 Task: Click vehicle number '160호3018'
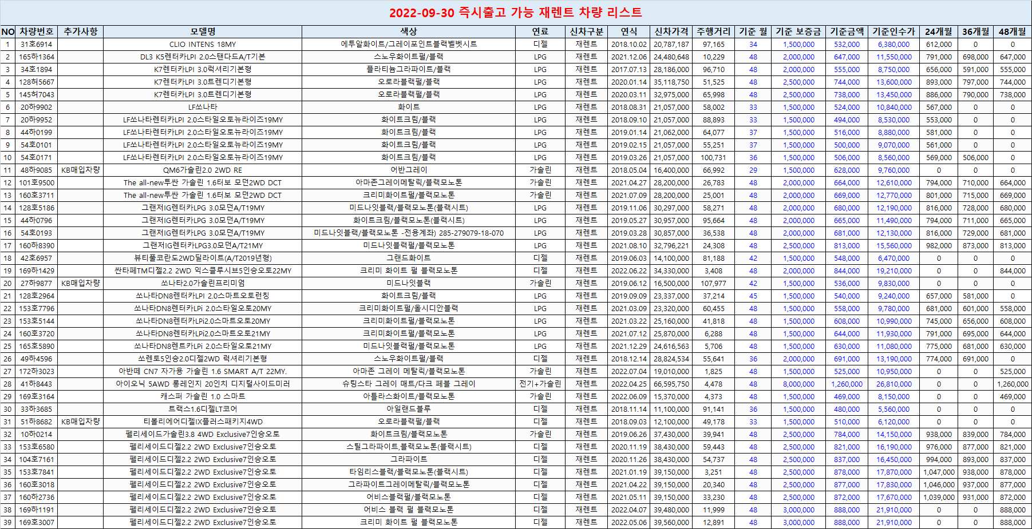[36, 484]
